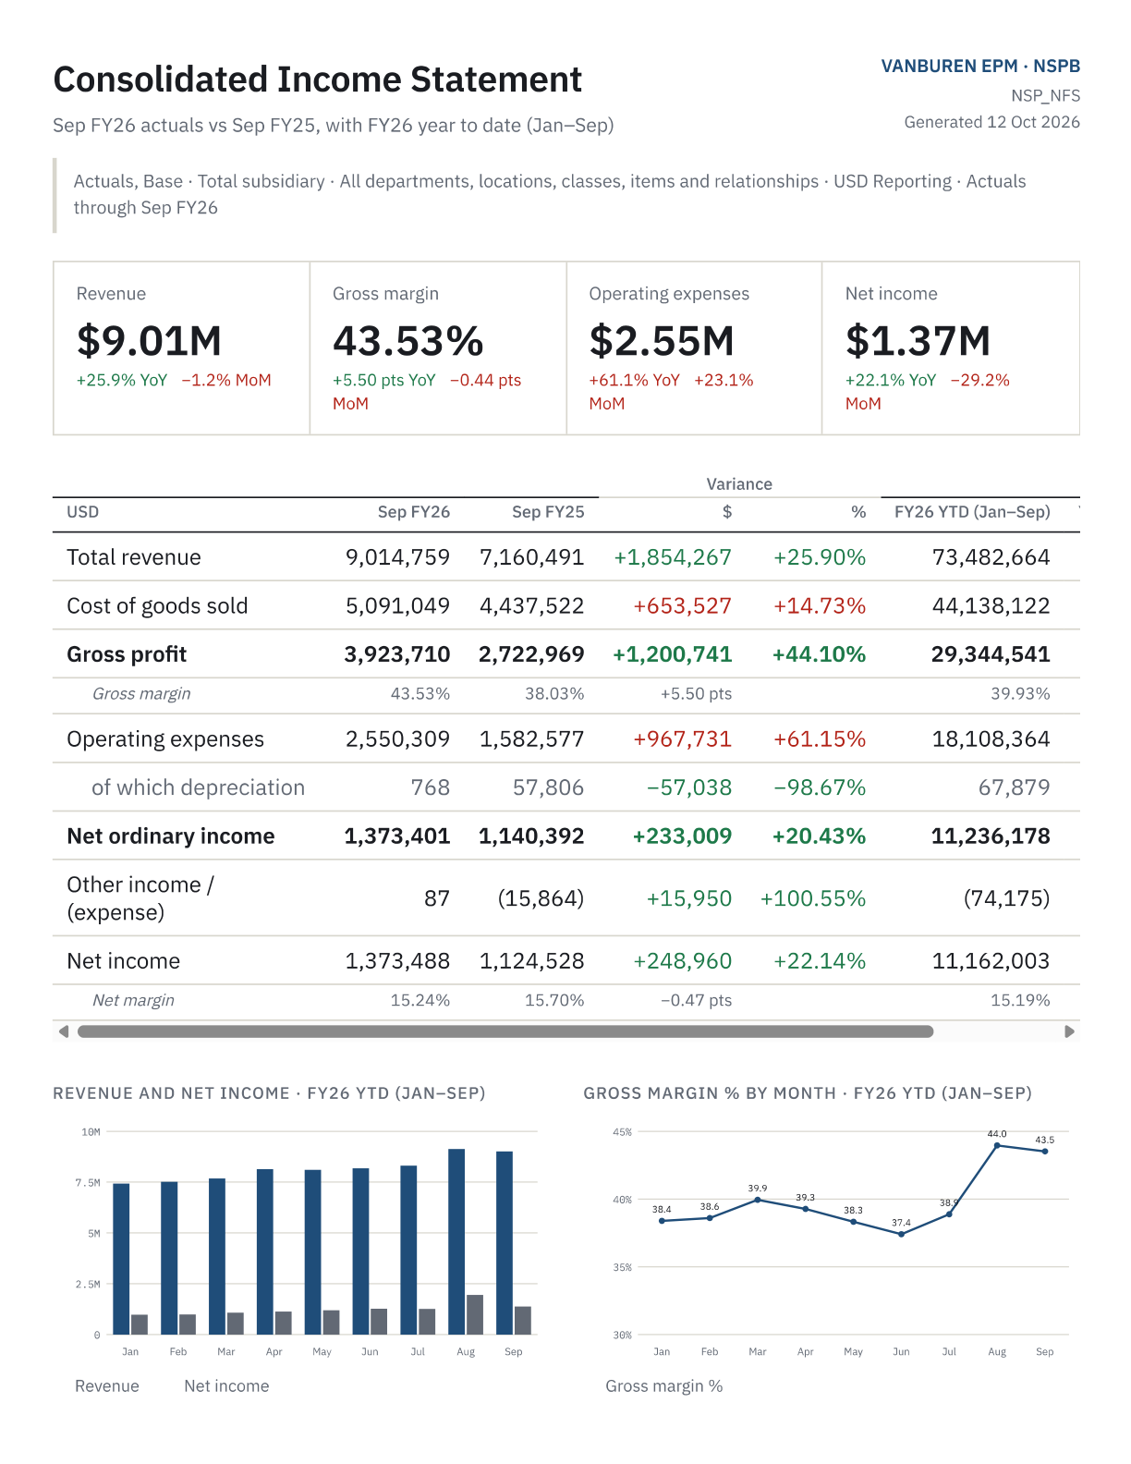Click the Gross margin % legend entry

click(x=664, y=1386)
